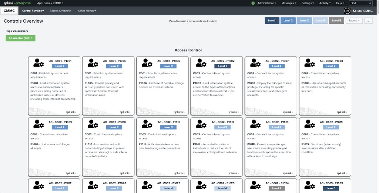Click the CMMC tab in navigation bar
379x193 pixels.
9,11
